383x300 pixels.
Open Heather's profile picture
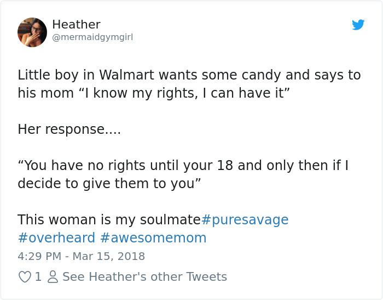[x=32, y=32]
